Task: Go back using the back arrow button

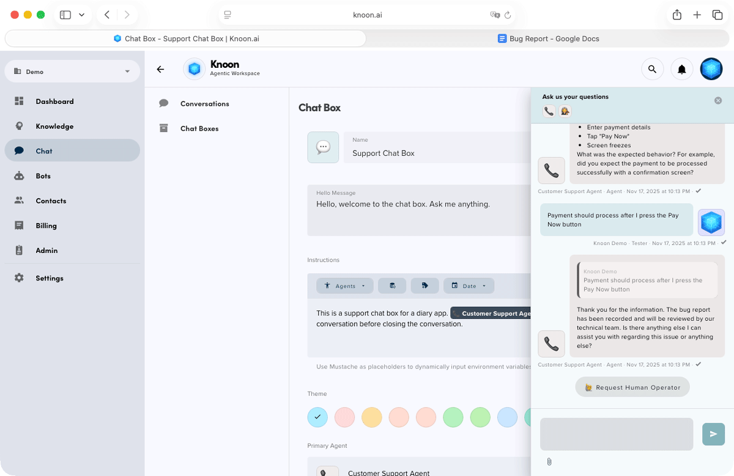Action: coord(160,69)
